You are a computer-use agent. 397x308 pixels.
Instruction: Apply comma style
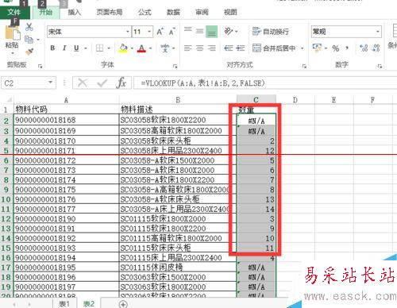click(347, 48)
